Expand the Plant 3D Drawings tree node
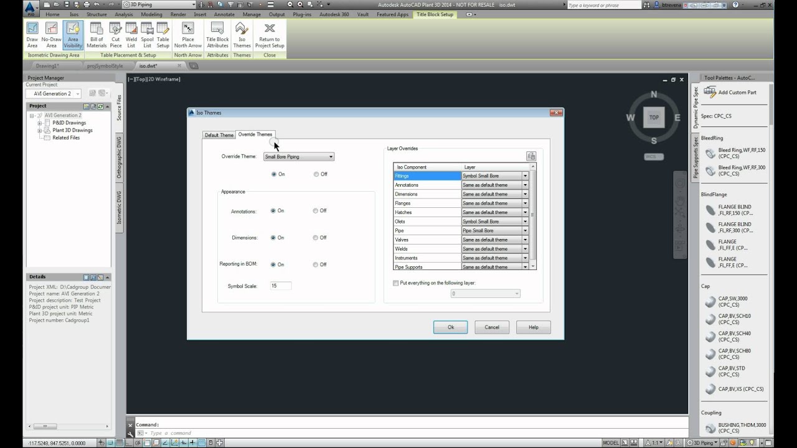Image resolution: width=797 pixels, height=448 pixels. (x=40, y=131)
